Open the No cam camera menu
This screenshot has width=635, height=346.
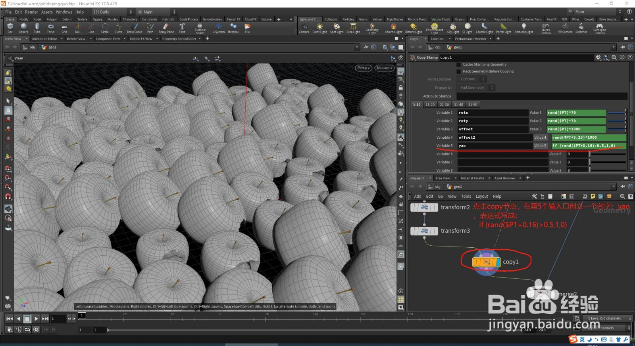tap(385, 68)
